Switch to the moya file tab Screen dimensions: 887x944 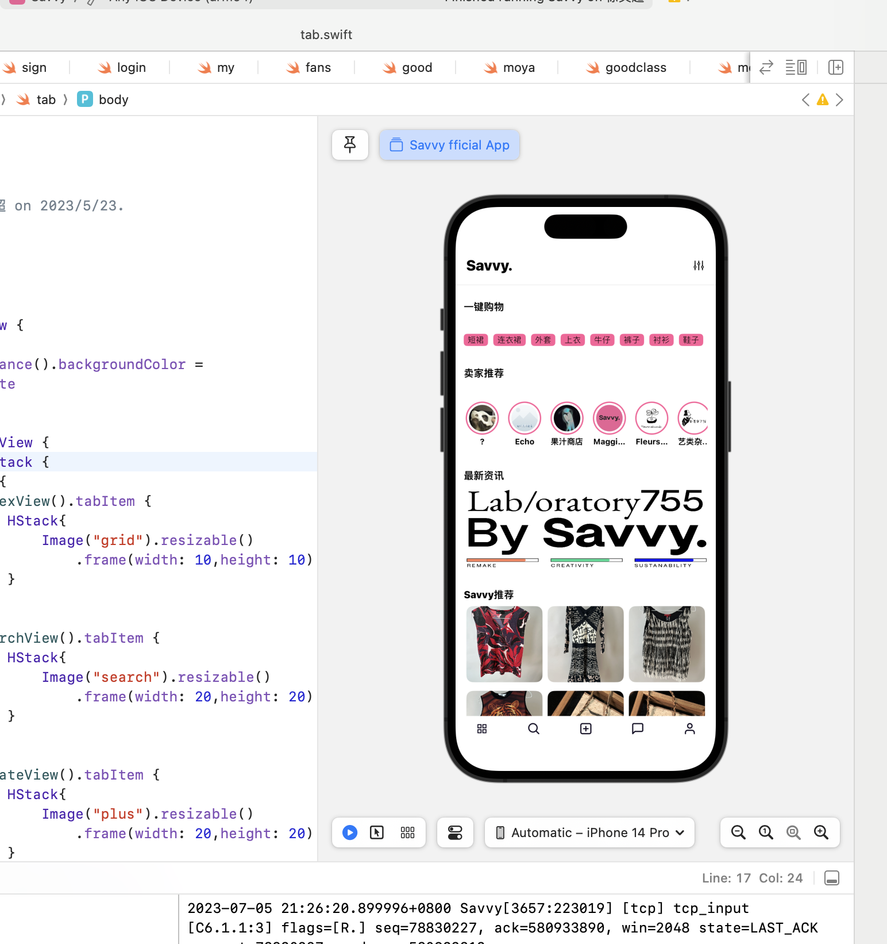coord(509,68)
